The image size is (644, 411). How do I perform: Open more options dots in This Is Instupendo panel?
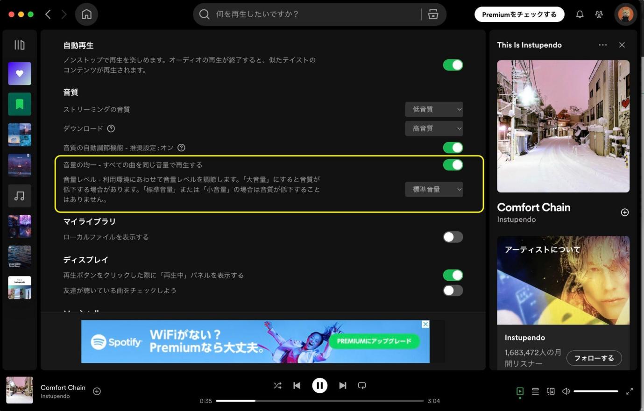pos(603,45)
